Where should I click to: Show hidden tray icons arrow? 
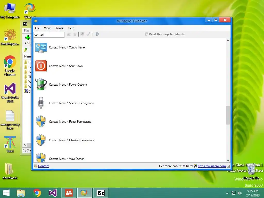point(227,193)
